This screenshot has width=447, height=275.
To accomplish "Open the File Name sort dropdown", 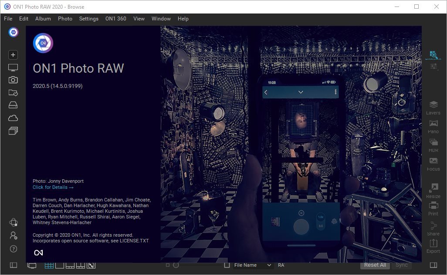I will [252, 265].
